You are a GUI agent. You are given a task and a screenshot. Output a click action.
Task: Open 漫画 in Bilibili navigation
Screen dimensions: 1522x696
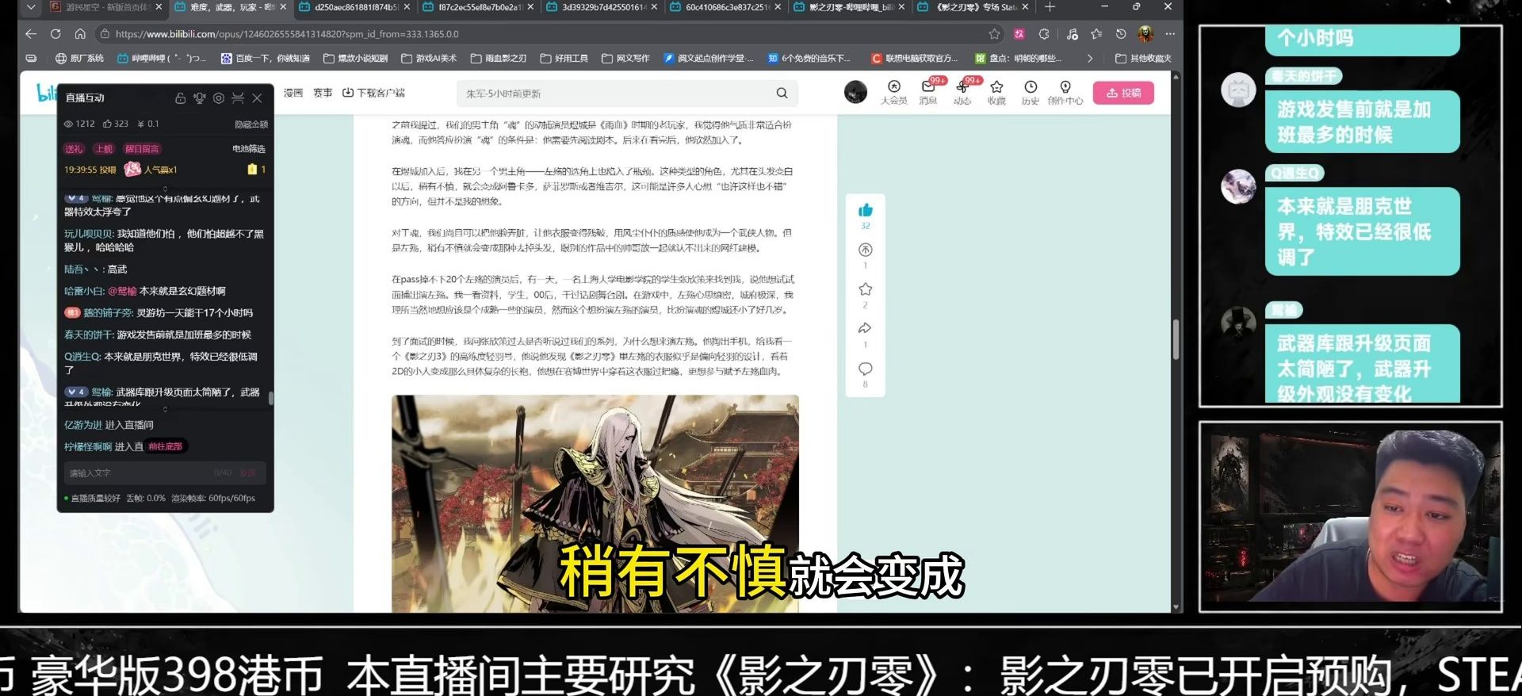click(293, 93)
